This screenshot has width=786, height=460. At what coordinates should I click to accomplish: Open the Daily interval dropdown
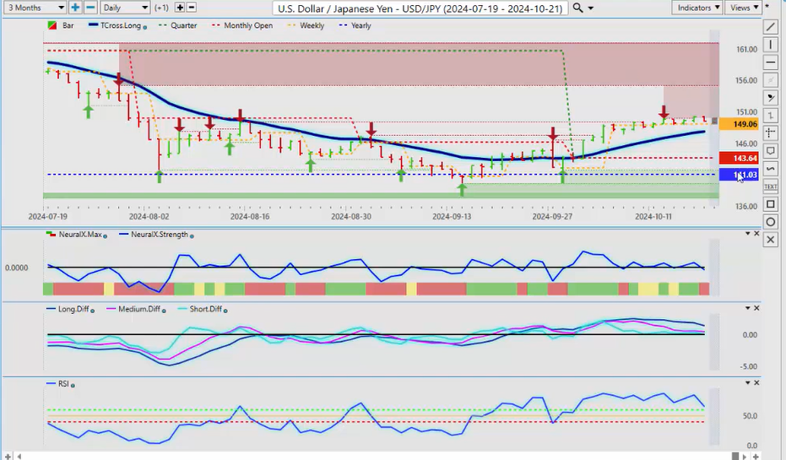125,8
